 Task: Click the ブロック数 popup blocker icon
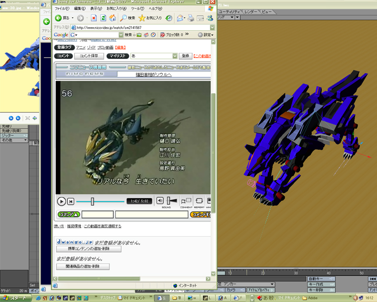162,35
